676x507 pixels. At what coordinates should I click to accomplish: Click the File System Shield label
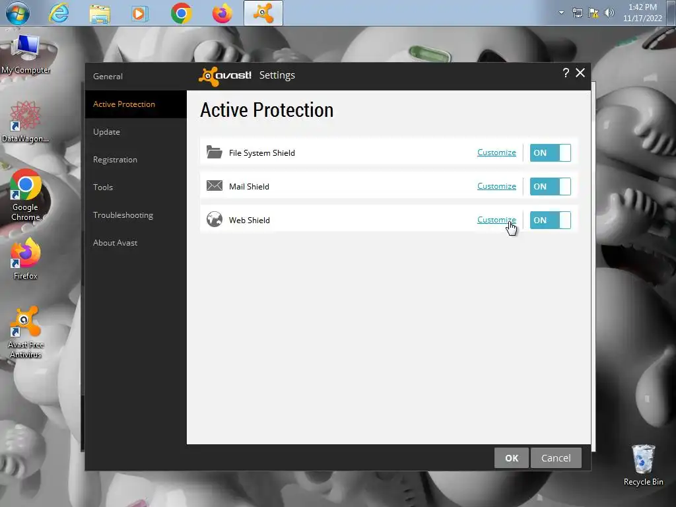(261, 153)
